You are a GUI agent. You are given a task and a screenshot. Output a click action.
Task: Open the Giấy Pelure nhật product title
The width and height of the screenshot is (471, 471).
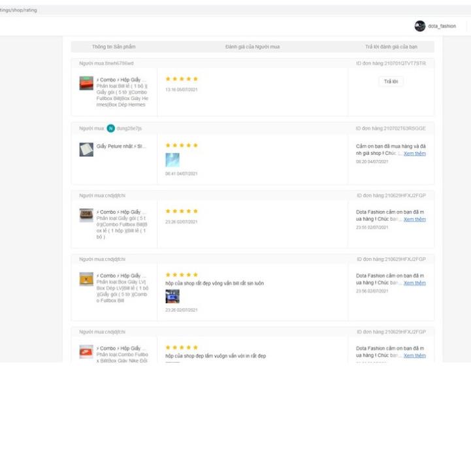click(x=121, y=146)
